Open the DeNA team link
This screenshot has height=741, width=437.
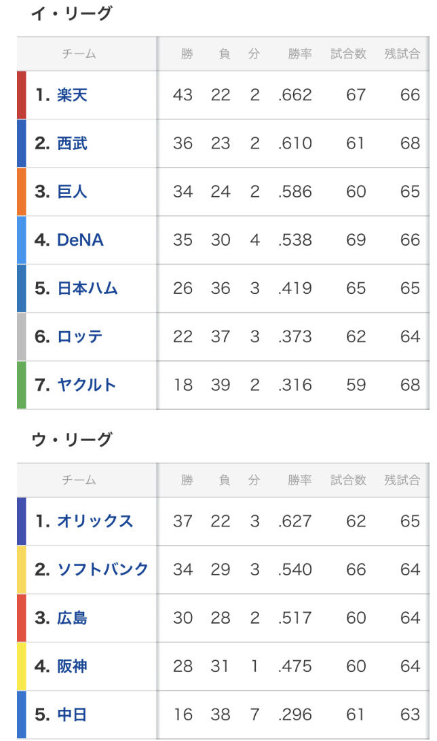coord(80,240)
